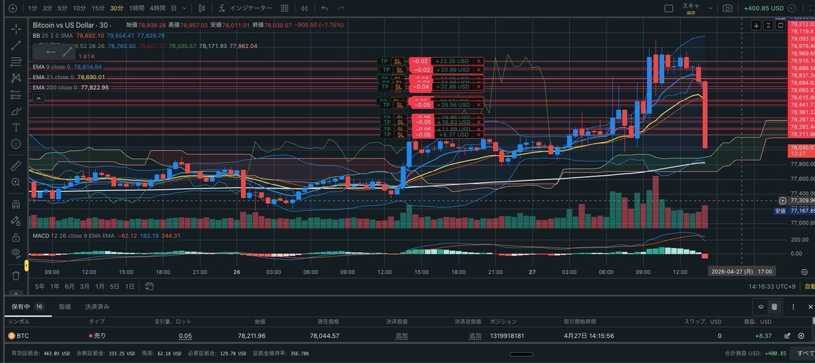Open the 決済済み closed trades tab
This screenshot has height=363, width=815.
(x=97, y=307)
